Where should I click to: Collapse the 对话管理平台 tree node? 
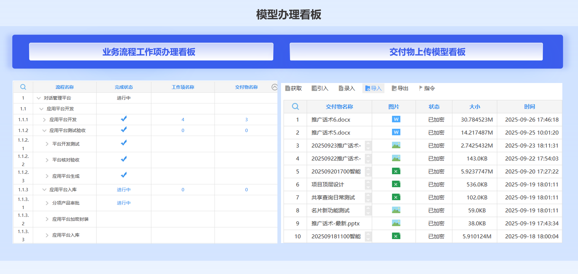tap(39, 98)
